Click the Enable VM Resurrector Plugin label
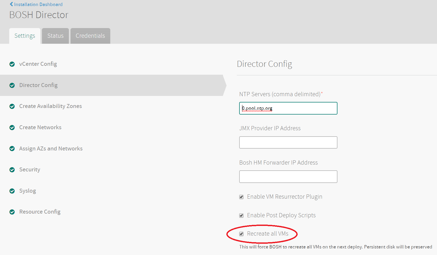The image size is (437, 255). pyautogui.click(x=285, y=197)
